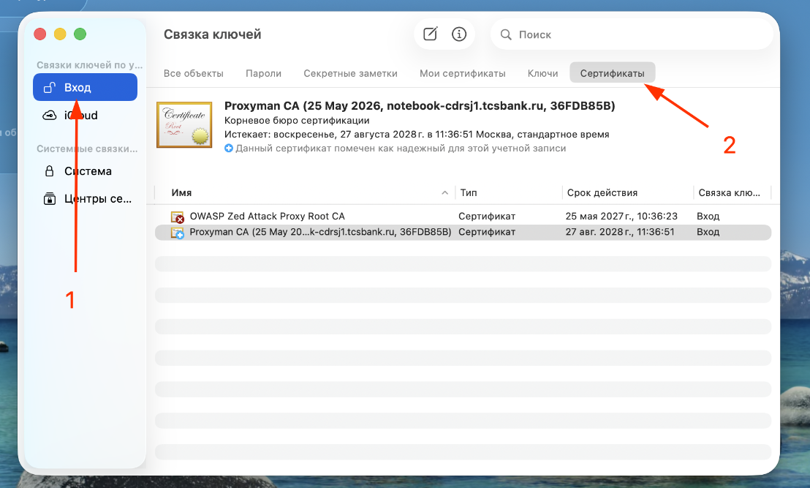Sort list by Срок действия column
The image size is (810, 488).
(x=602, y=193)
